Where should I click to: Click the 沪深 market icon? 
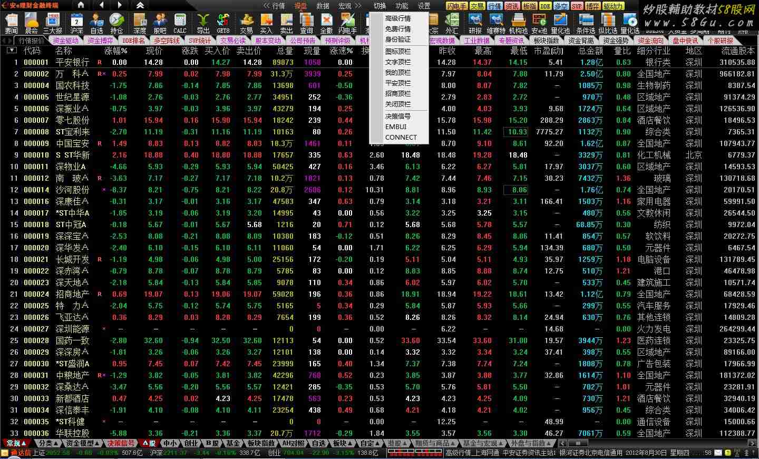(x=77, y=24)
